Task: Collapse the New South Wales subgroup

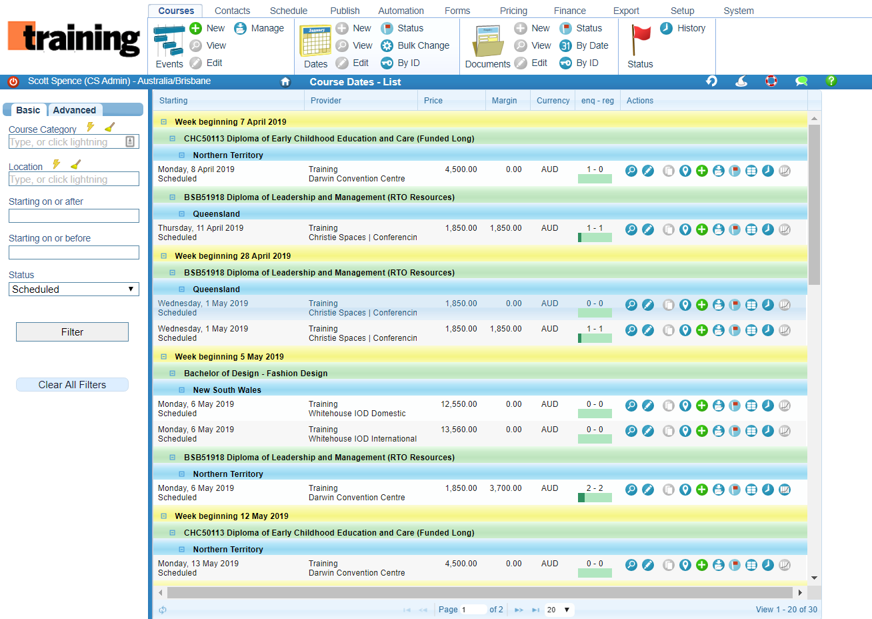Action: (x=181, y=390)
